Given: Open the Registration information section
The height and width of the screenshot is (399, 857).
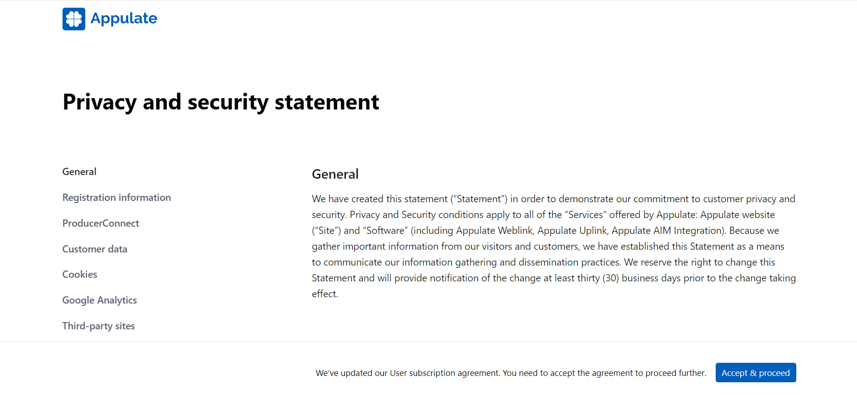Looking at the screenshot, I should pyautogui.click(x=116, y=198).
